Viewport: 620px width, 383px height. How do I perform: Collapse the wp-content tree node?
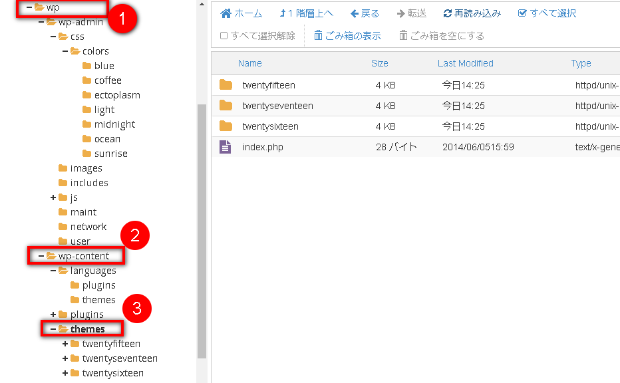coord(41,256)
